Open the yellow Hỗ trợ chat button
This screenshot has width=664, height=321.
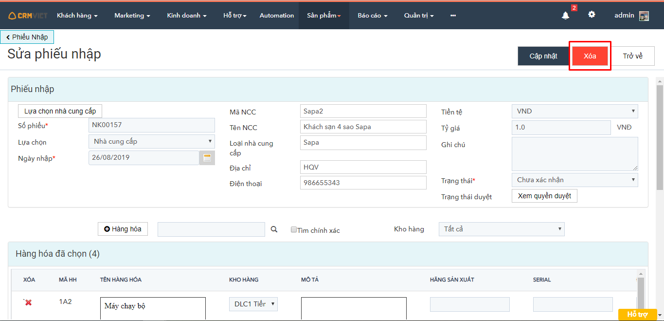pos(637,315)
